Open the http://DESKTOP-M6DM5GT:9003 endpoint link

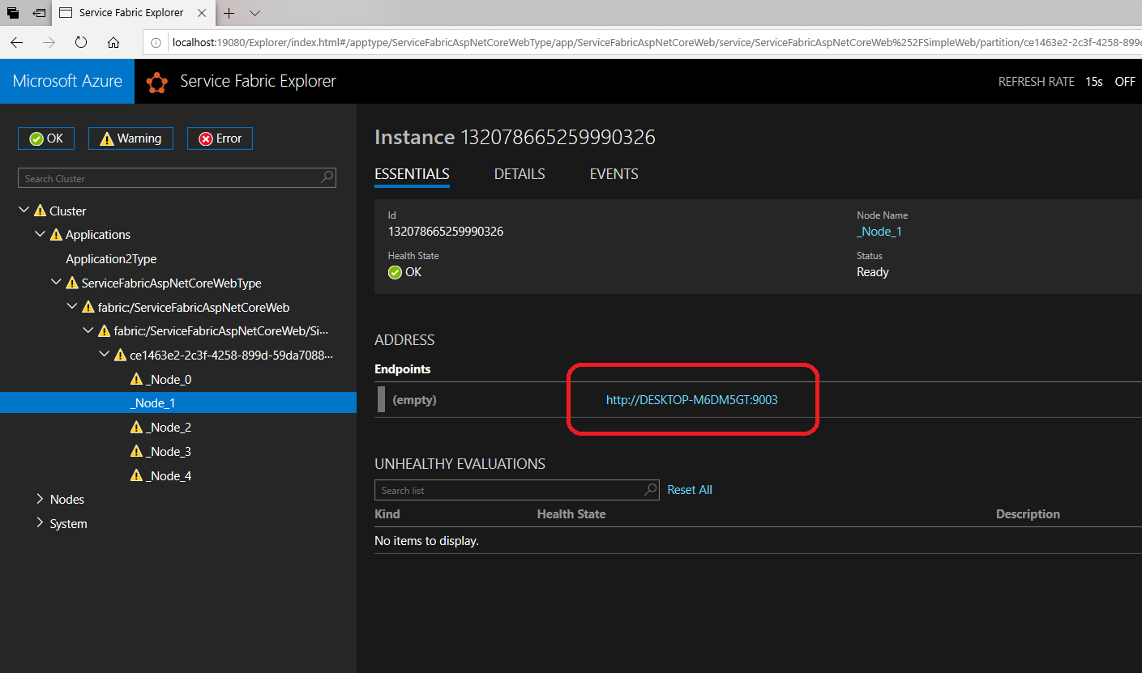692,399
